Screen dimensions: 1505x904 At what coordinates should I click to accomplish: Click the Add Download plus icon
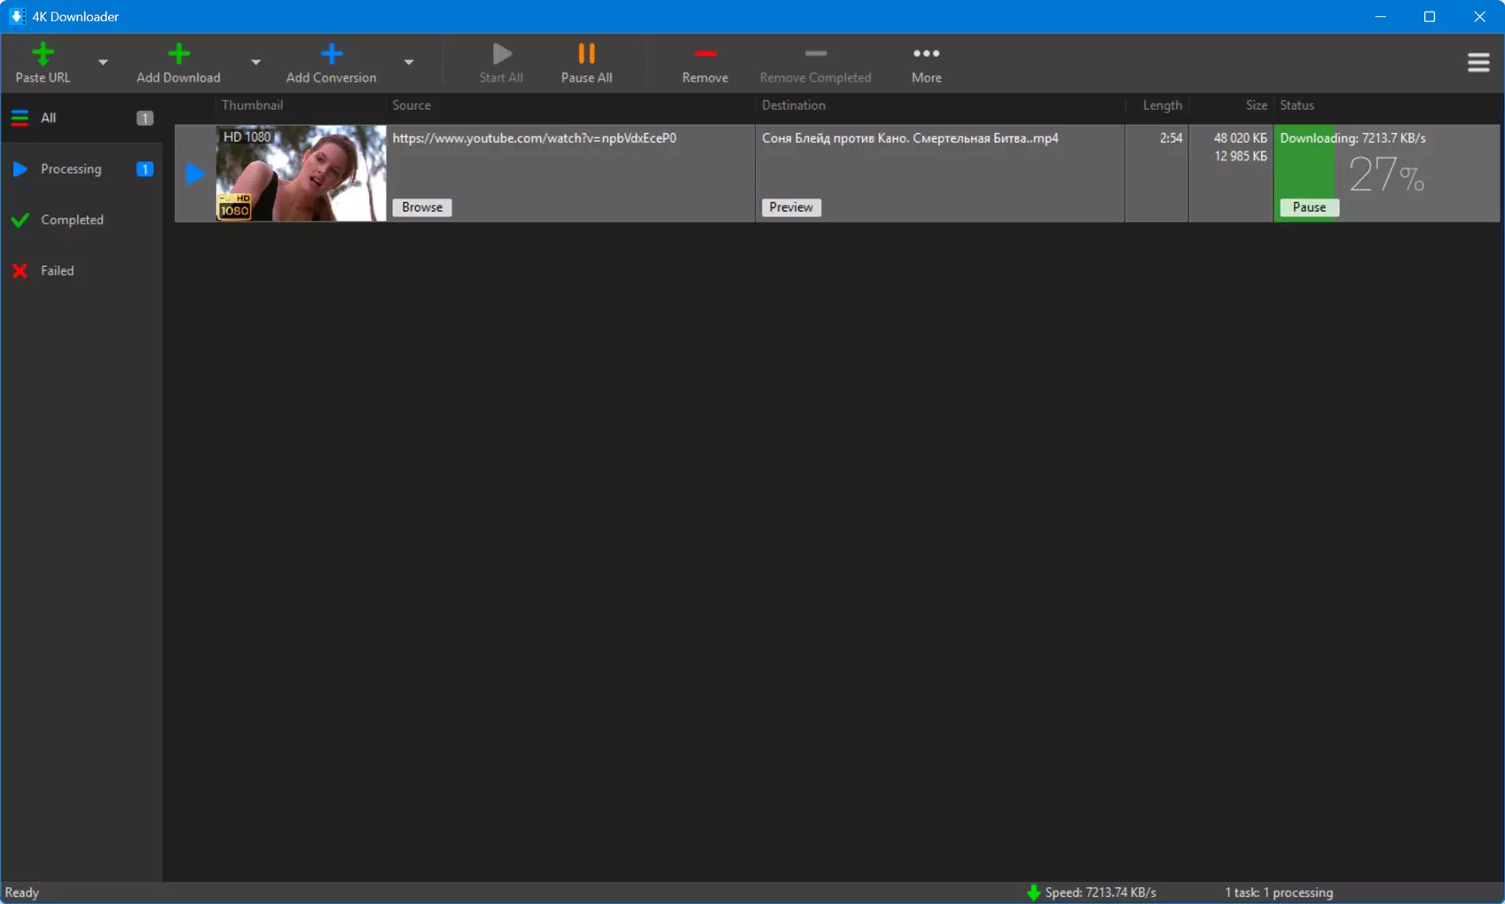point(178,54)
